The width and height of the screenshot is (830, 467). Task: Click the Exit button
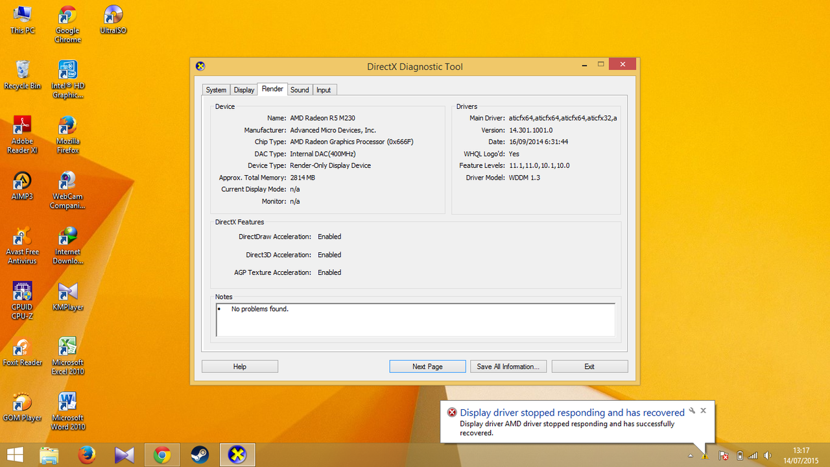(589, 366)
